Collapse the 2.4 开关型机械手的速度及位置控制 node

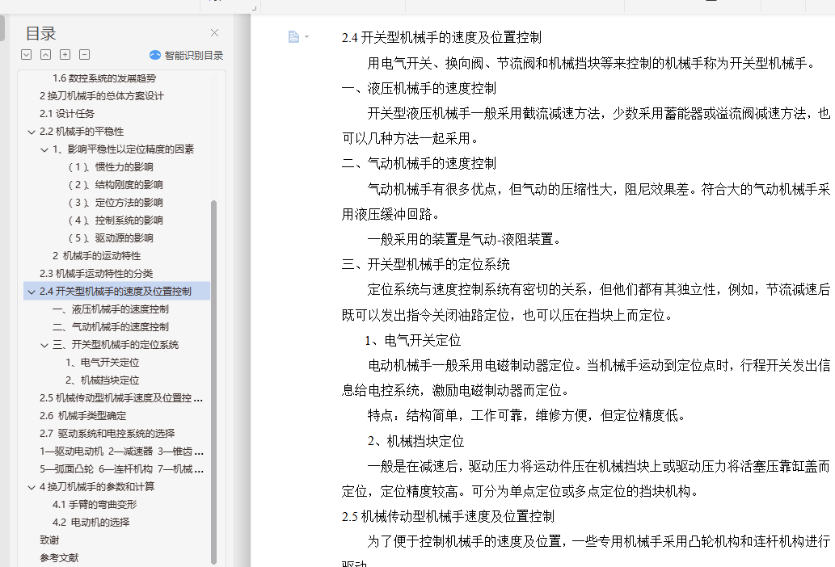click(32, 292)
